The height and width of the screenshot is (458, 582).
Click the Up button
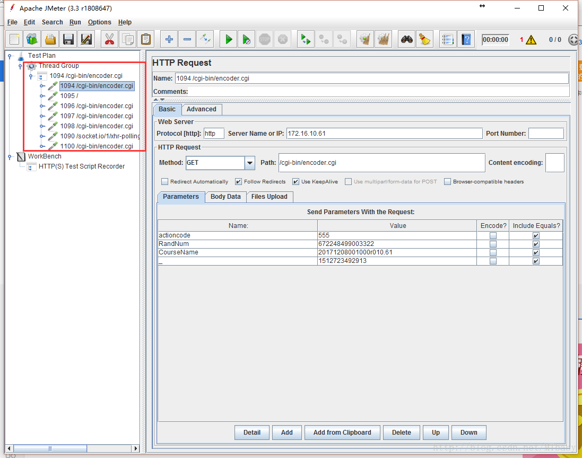(436, 433)
